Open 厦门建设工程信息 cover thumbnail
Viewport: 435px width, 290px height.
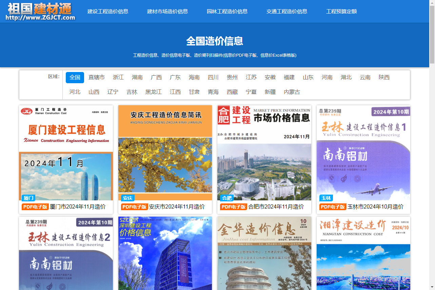point(66,153)
